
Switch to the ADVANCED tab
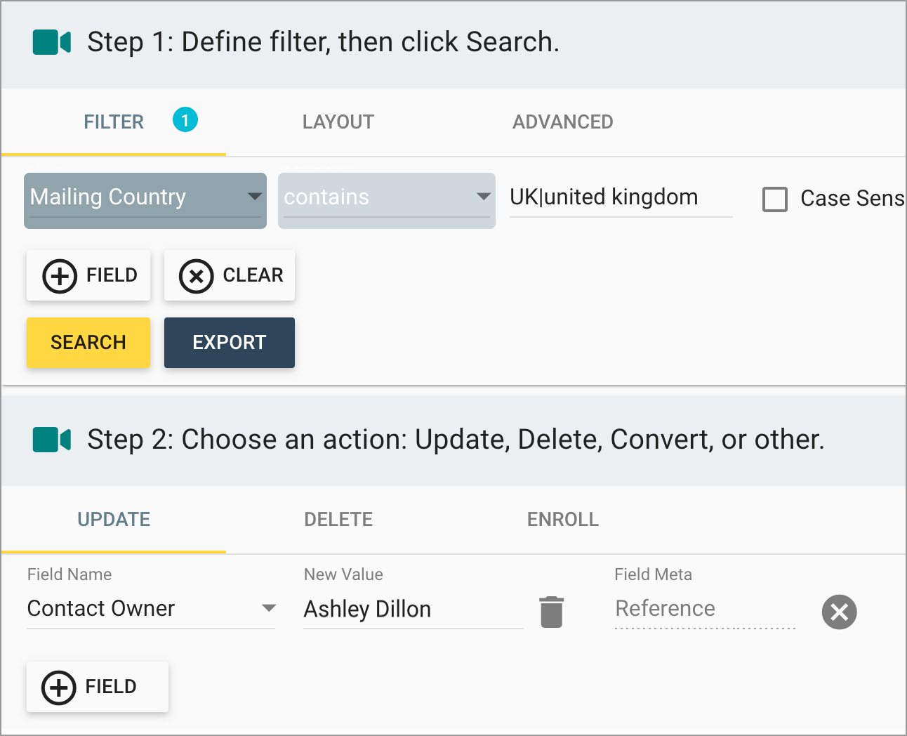(x=562, y=121)
